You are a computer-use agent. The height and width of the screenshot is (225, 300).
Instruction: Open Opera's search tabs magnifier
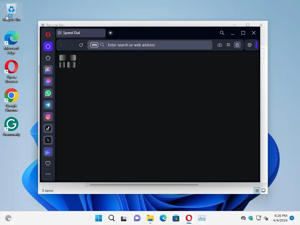pyautogui.click(x=222, y=33)
